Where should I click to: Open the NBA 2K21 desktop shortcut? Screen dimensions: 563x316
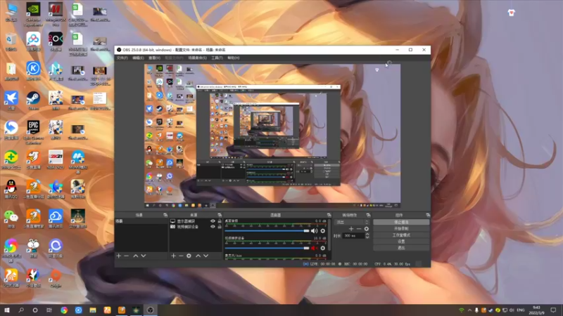[56, 159]
